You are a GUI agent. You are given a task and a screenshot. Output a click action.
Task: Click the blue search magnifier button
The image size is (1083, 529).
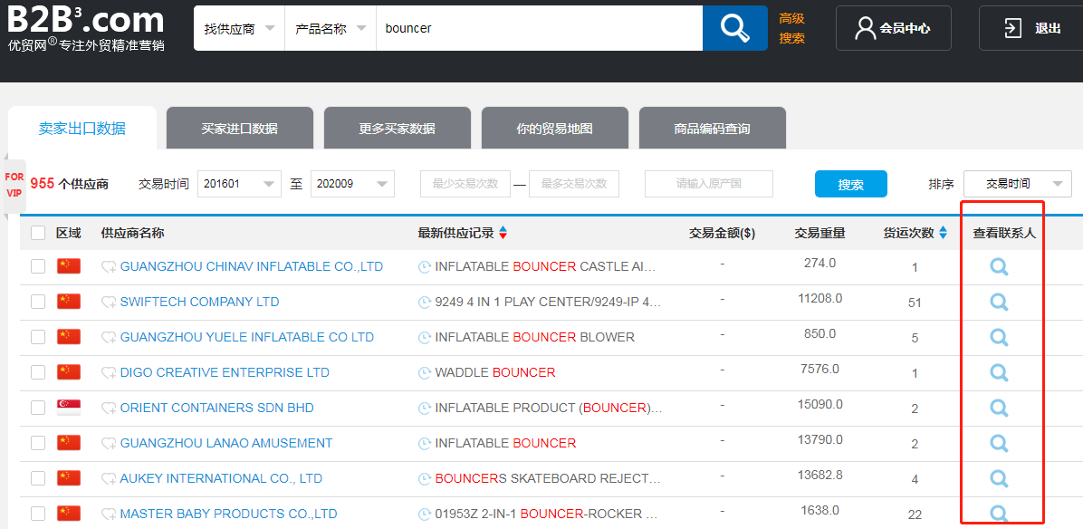click(735, 27)
